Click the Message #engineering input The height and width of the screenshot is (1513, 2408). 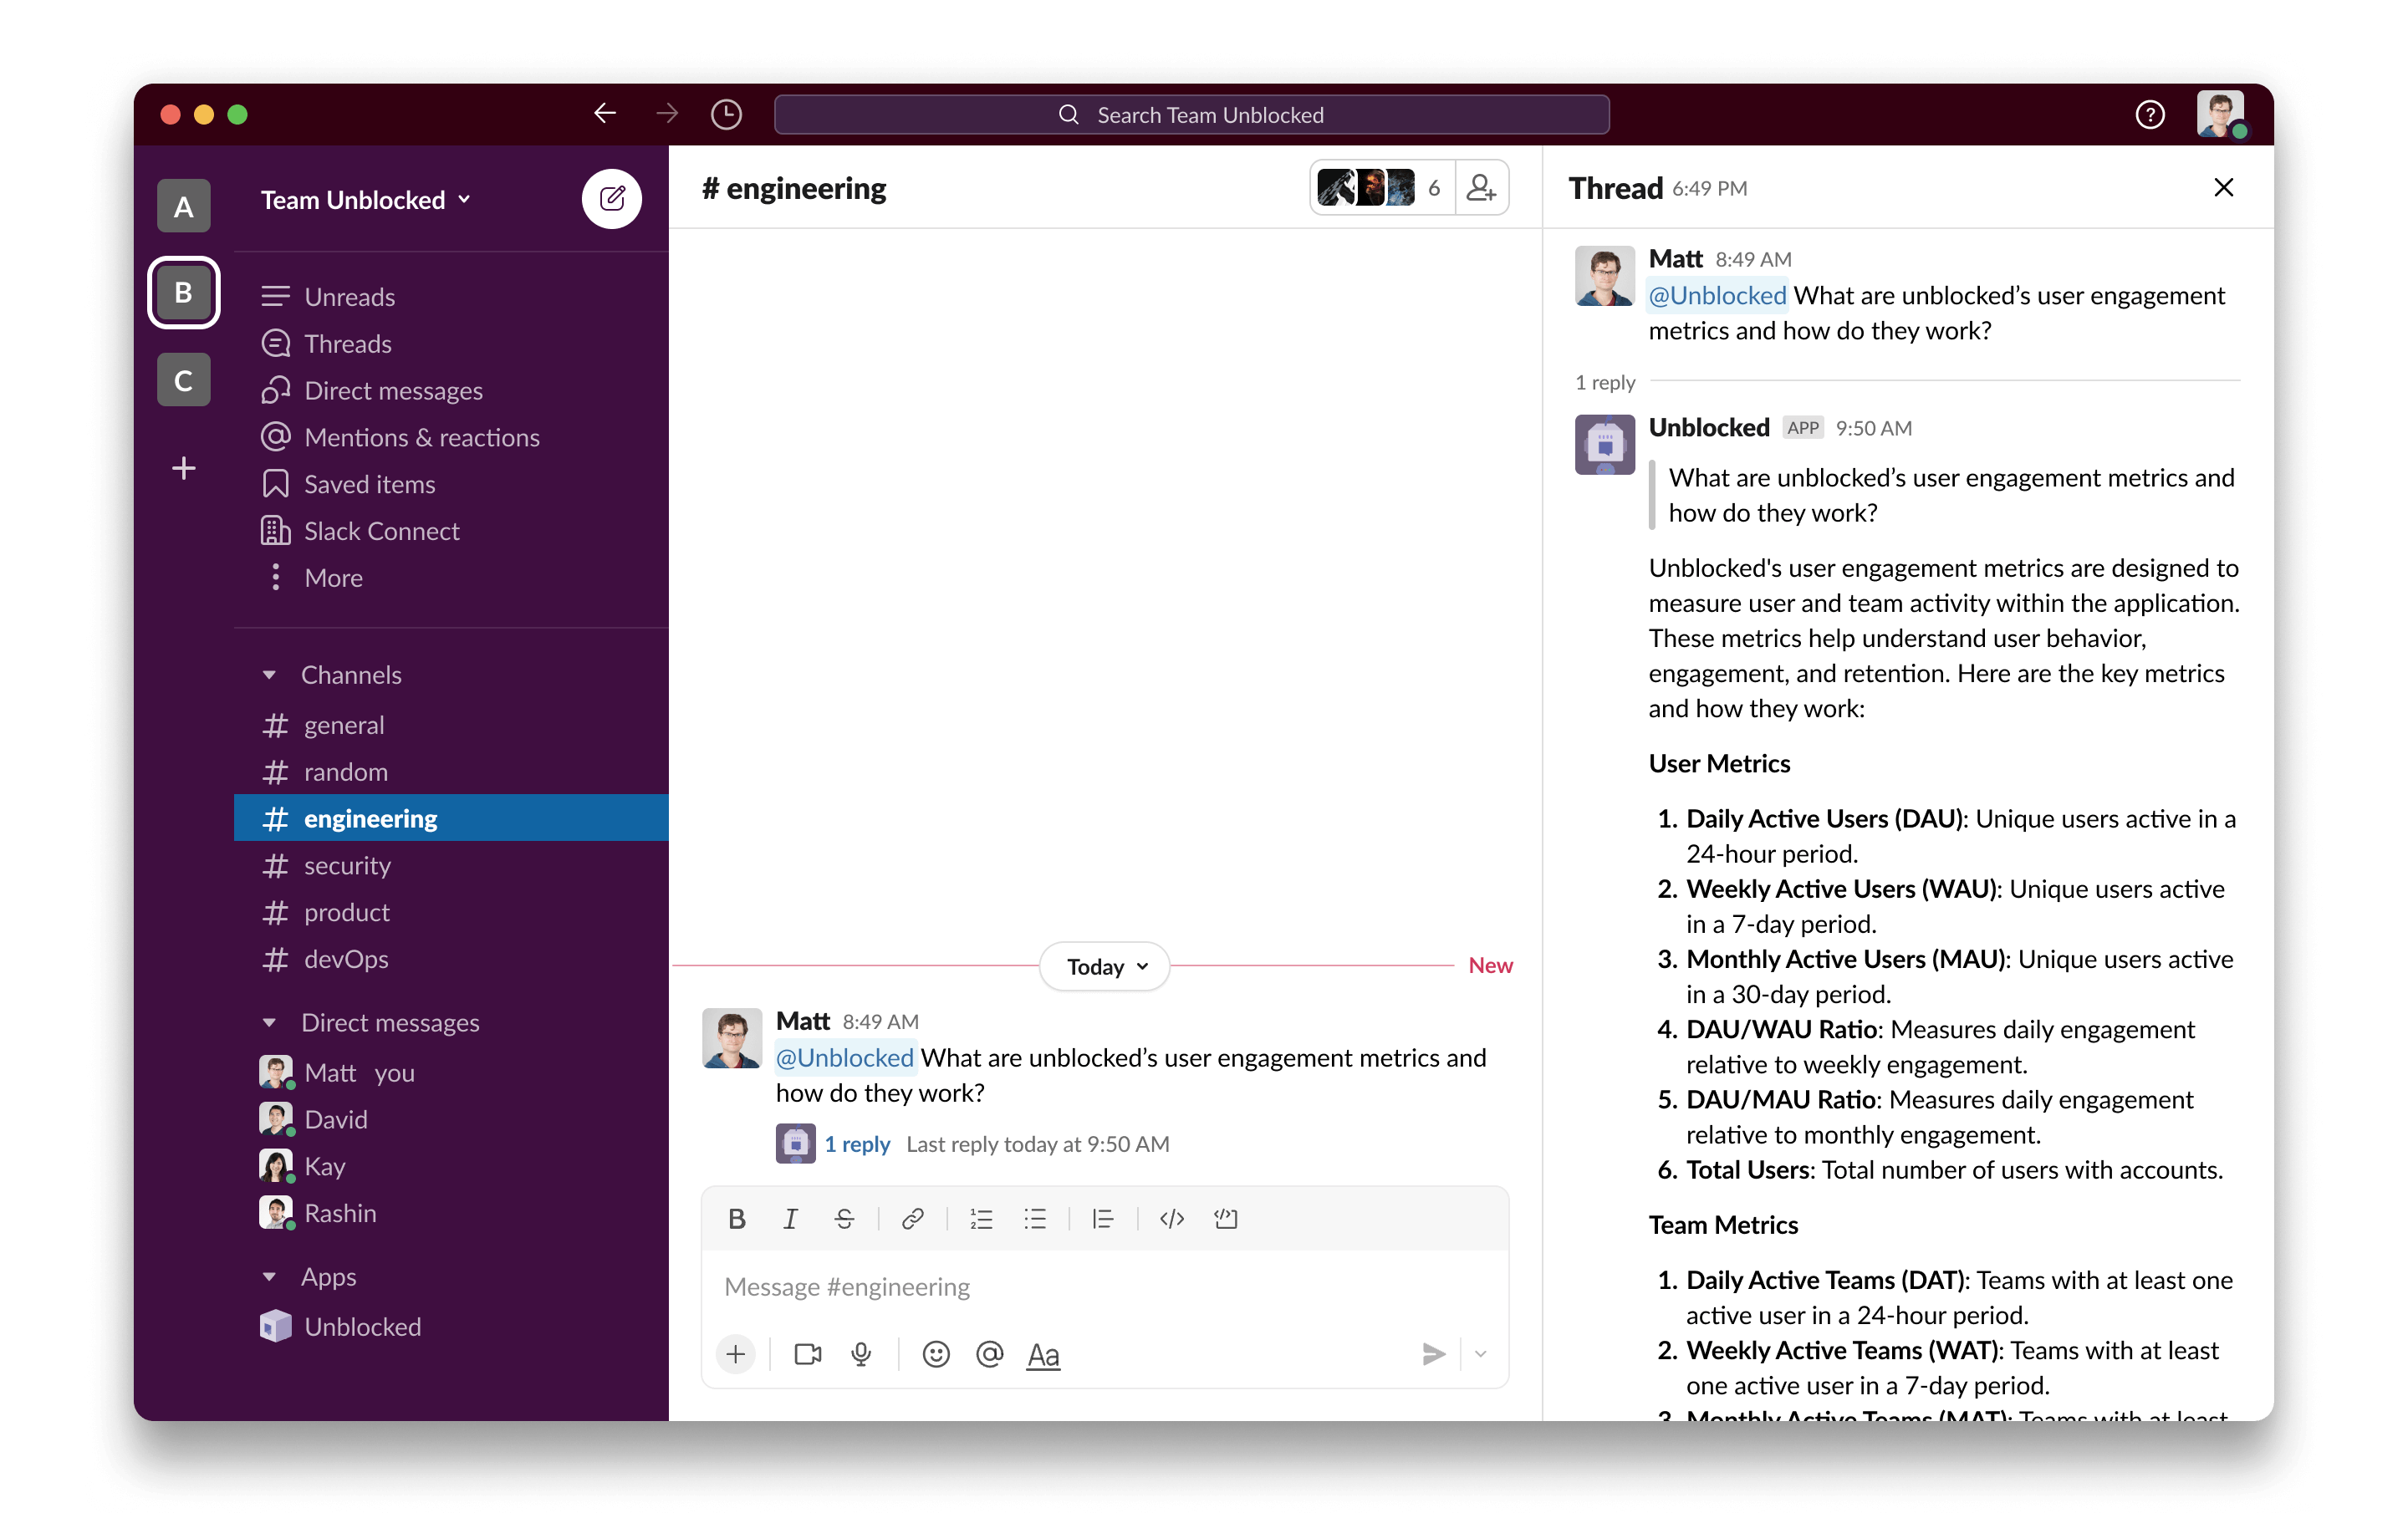coord(1104,1286)
